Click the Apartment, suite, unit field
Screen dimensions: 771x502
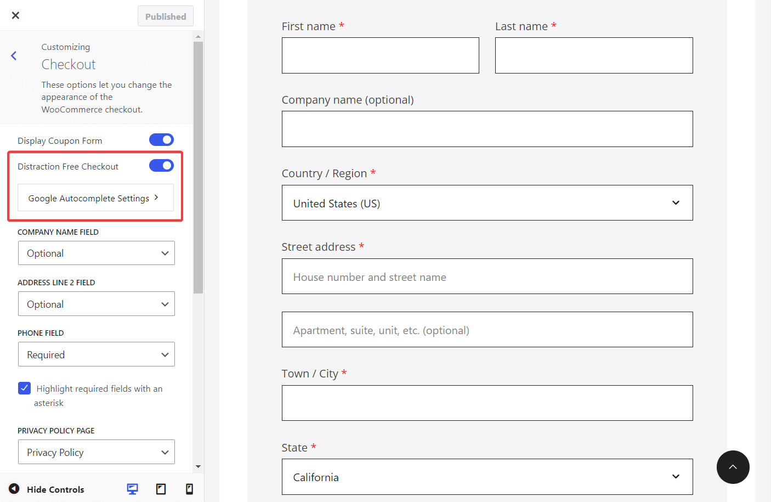click(x=487, y=330)
